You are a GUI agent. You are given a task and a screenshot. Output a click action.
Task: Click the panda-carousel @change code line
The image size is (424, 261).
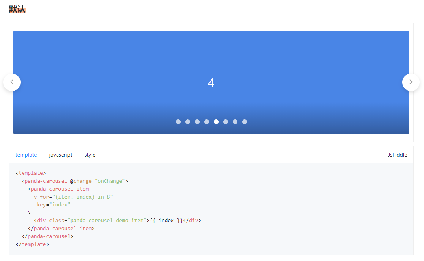pos(75,181)
